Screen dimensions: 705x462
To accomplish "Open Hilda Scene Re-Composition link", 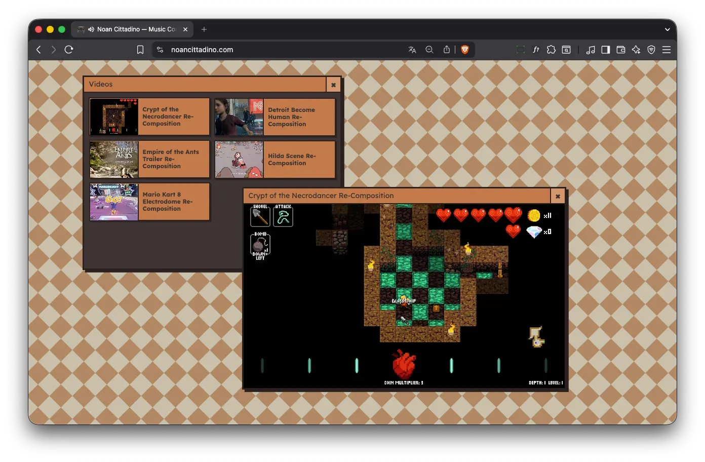I will click(292, 160).
